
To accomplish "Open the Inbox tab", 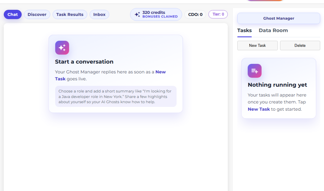I will pyautogui.click(x=99, y=15).
